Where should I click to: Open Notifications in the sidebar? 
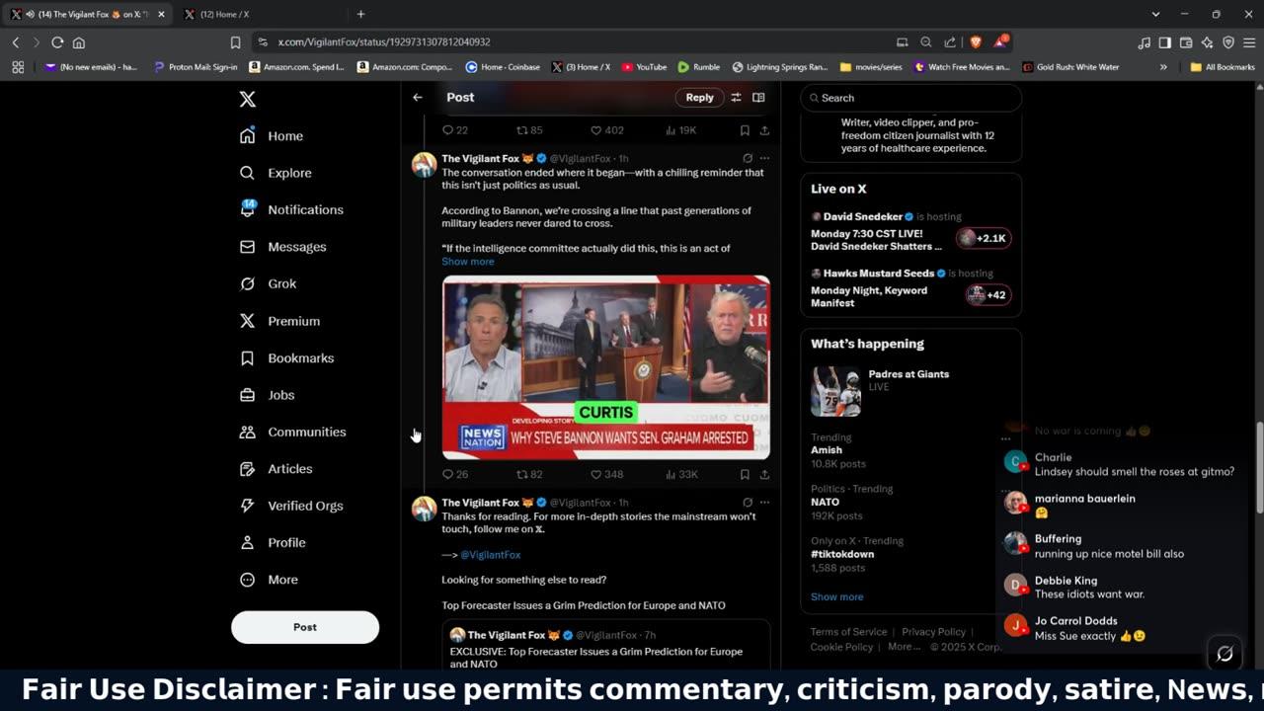291,209
